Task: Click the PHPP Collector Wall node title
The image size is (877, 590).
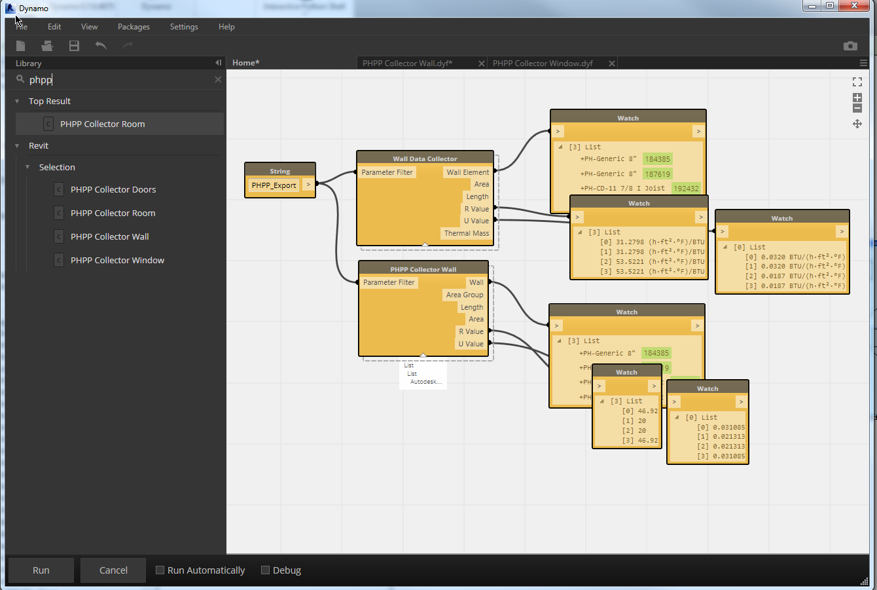Action: tap(423, 269)
